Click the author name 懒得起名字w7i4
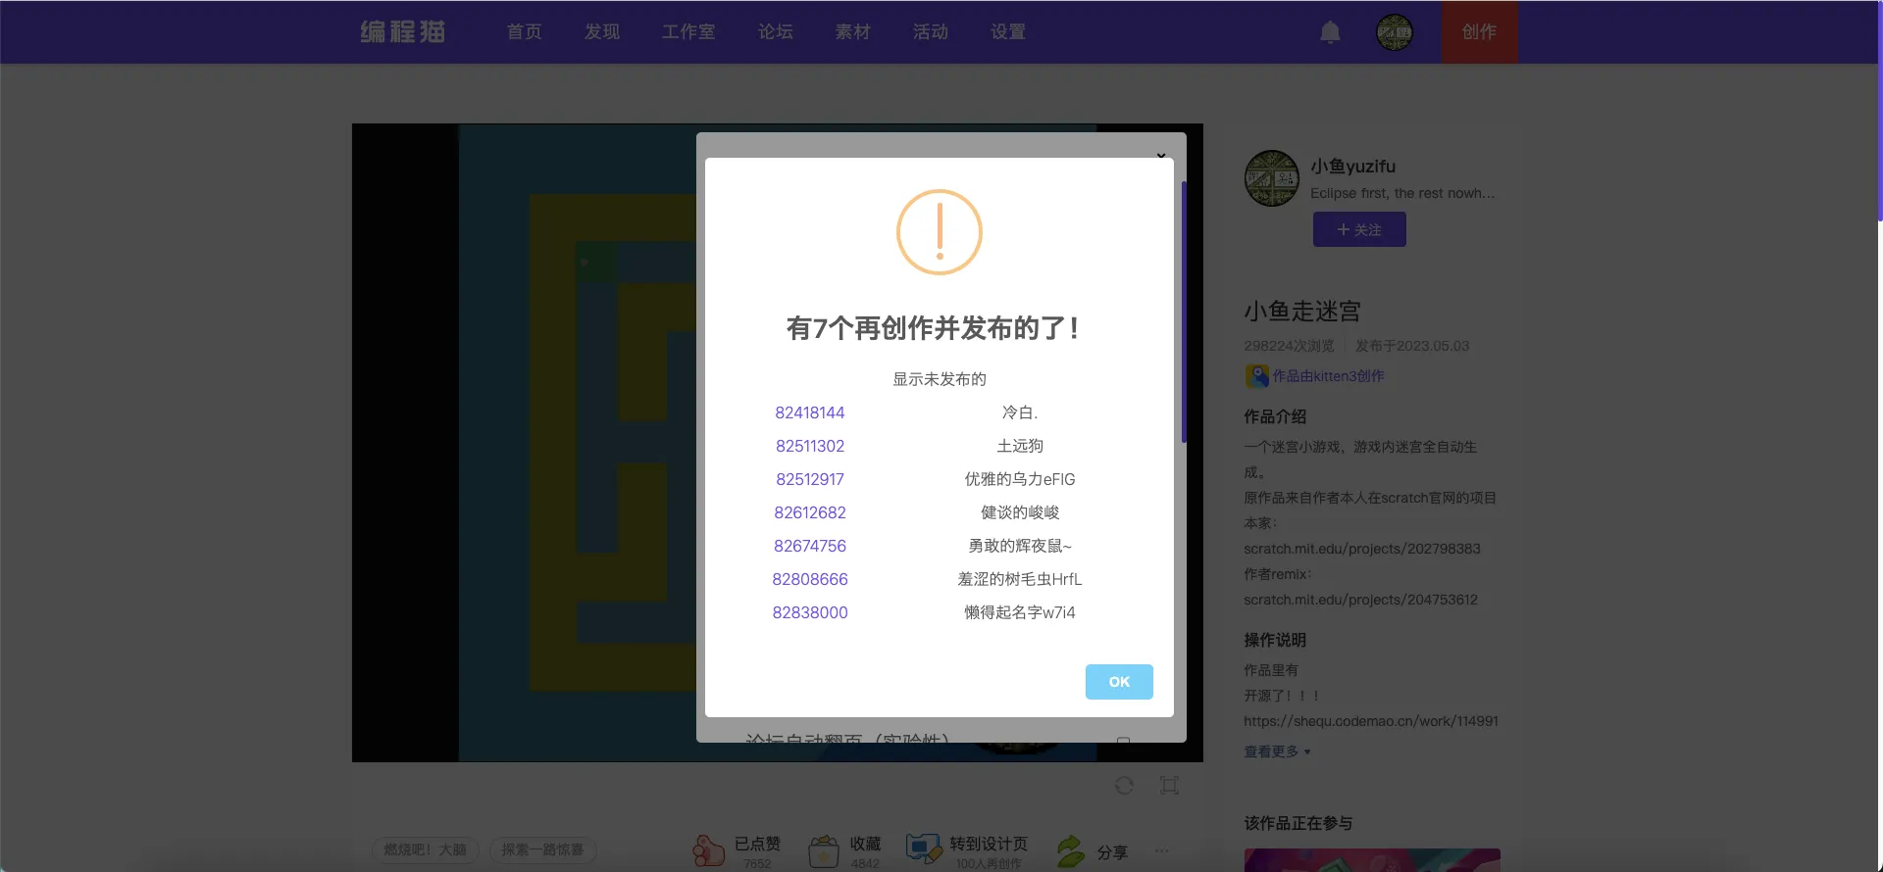The width and height of the screenshot is (1883, 872). (1020, 612)
